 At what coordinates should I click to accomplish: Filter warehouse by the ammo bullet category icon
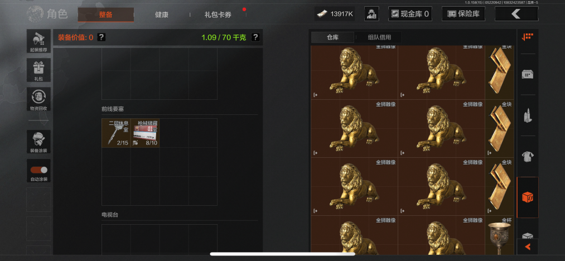pos(528,116)
